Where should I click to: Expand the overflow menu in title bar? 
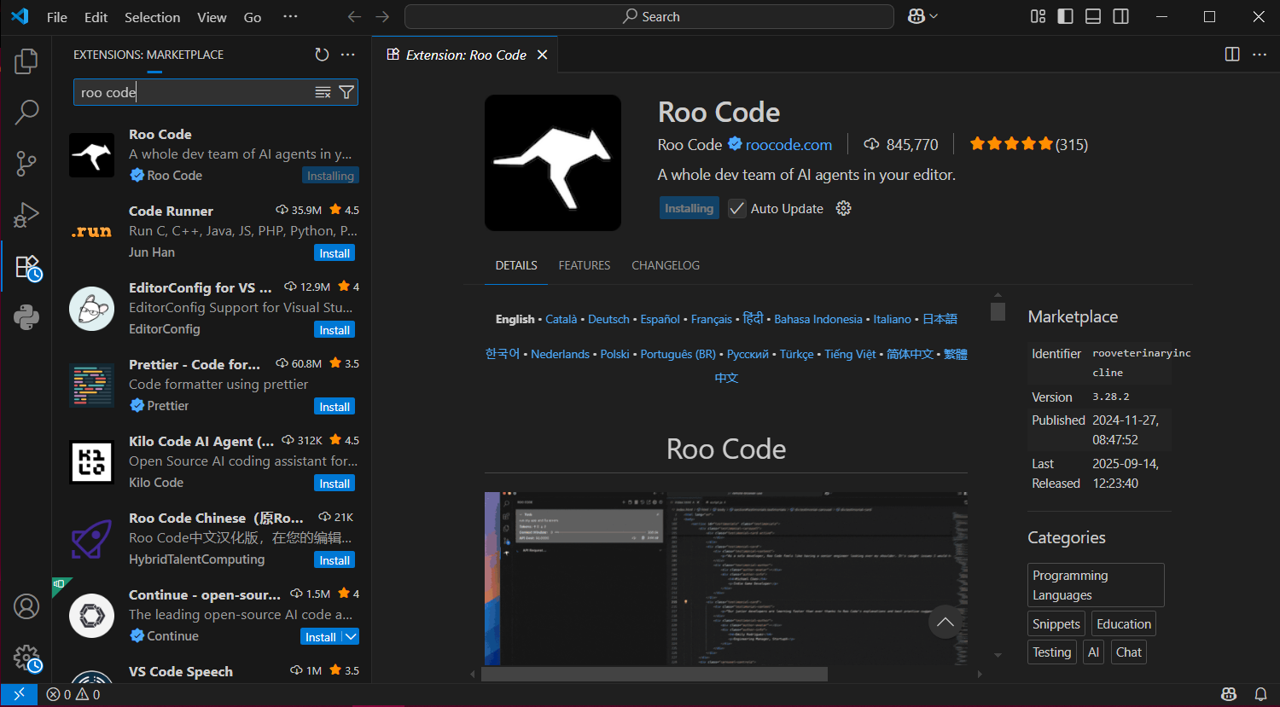(290, 16)
